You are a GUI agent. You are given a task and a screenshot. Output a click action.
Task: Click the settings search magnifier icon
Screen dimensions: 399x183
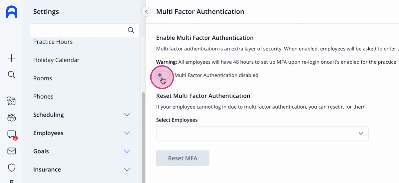[131, 30]
